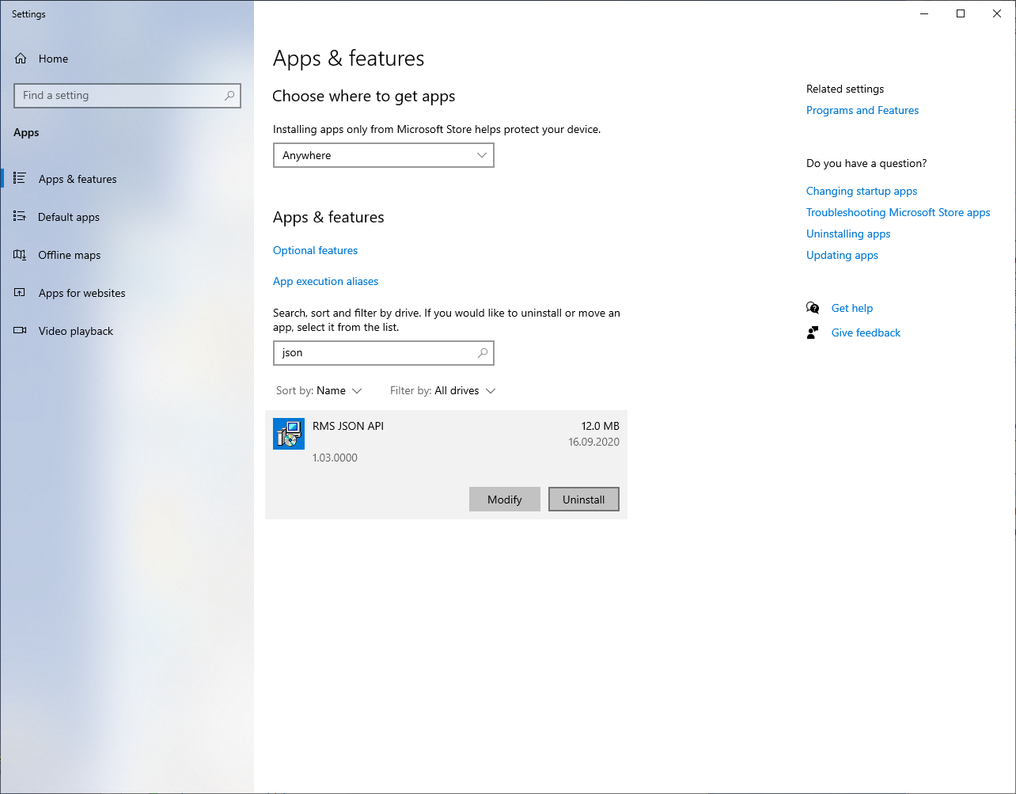Open the Sort by Name dropdown
The height and width of the screenshot is (794, 1016).
click(x=319, y=391)
